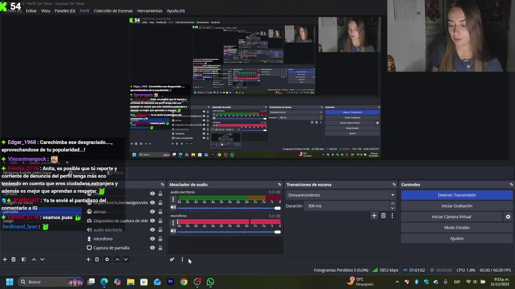Open Colección de Escenas menu
Screen dimensions: 515x289
tap(113, 11)
